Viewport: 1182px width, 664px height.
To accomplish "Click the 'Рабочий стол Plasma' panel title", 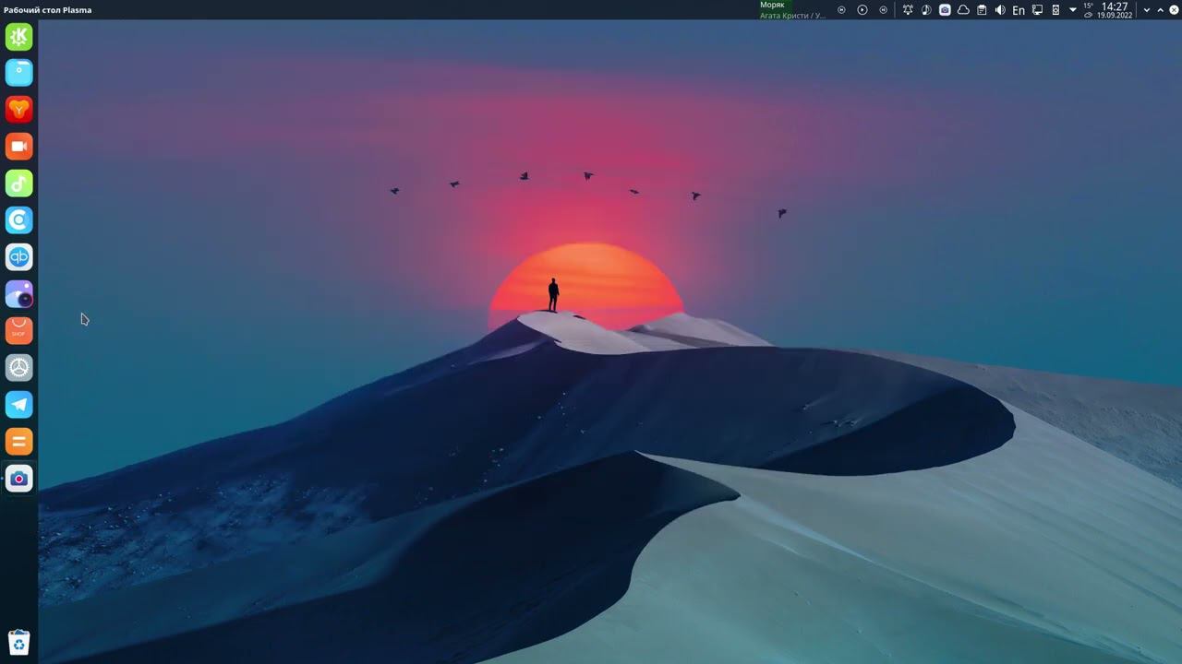I will 48,10.
